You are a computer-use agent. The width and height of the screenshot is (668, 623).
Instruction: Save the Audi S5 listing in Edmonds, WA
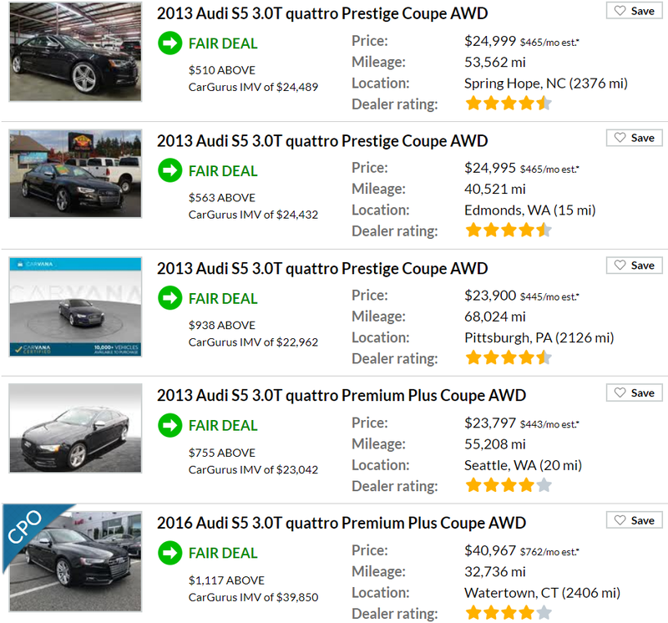[x=635, y=138]
